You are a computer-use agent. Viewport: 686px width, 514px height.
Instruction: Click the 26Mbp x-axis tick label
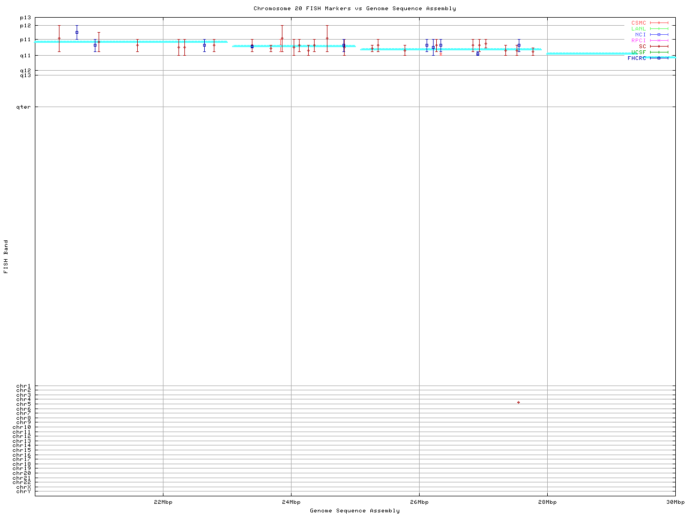tap(419, 502)
